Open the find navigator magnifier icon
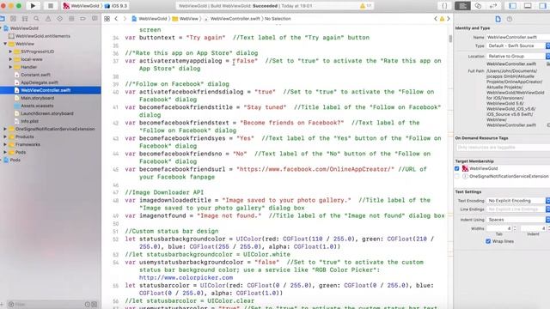This screenshot has height=309, width=550. click(36, 19)
